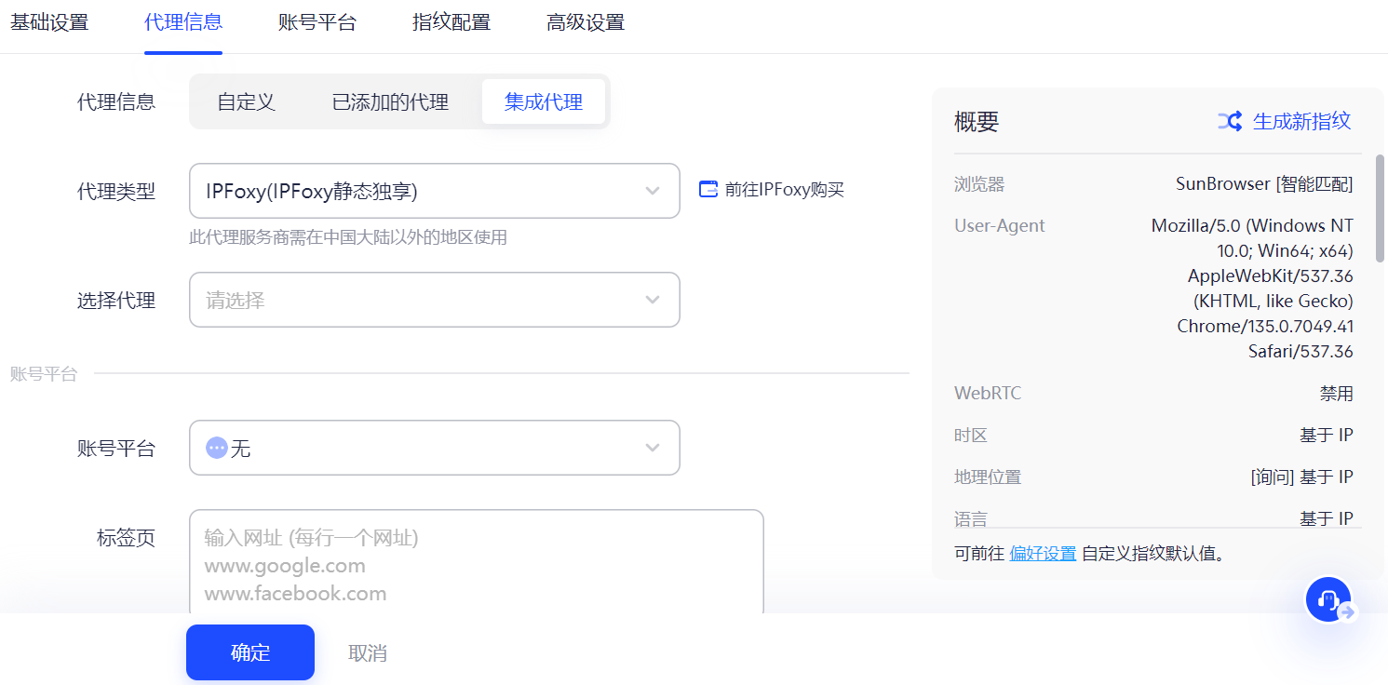The height and width of the screenshot is (685, 1388).
Task: Click the 选择代理 field label
Action: [x=116, y=300]
